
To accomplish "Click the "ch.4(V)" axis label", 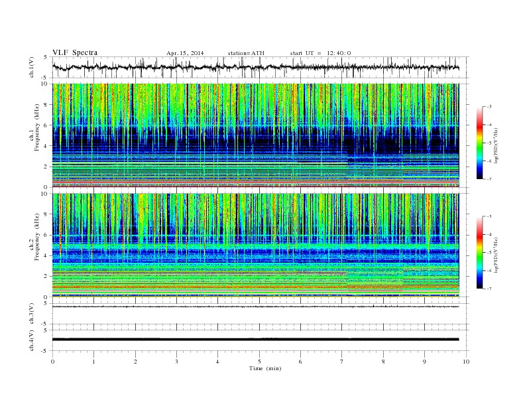I will click(x=32, y=340).
